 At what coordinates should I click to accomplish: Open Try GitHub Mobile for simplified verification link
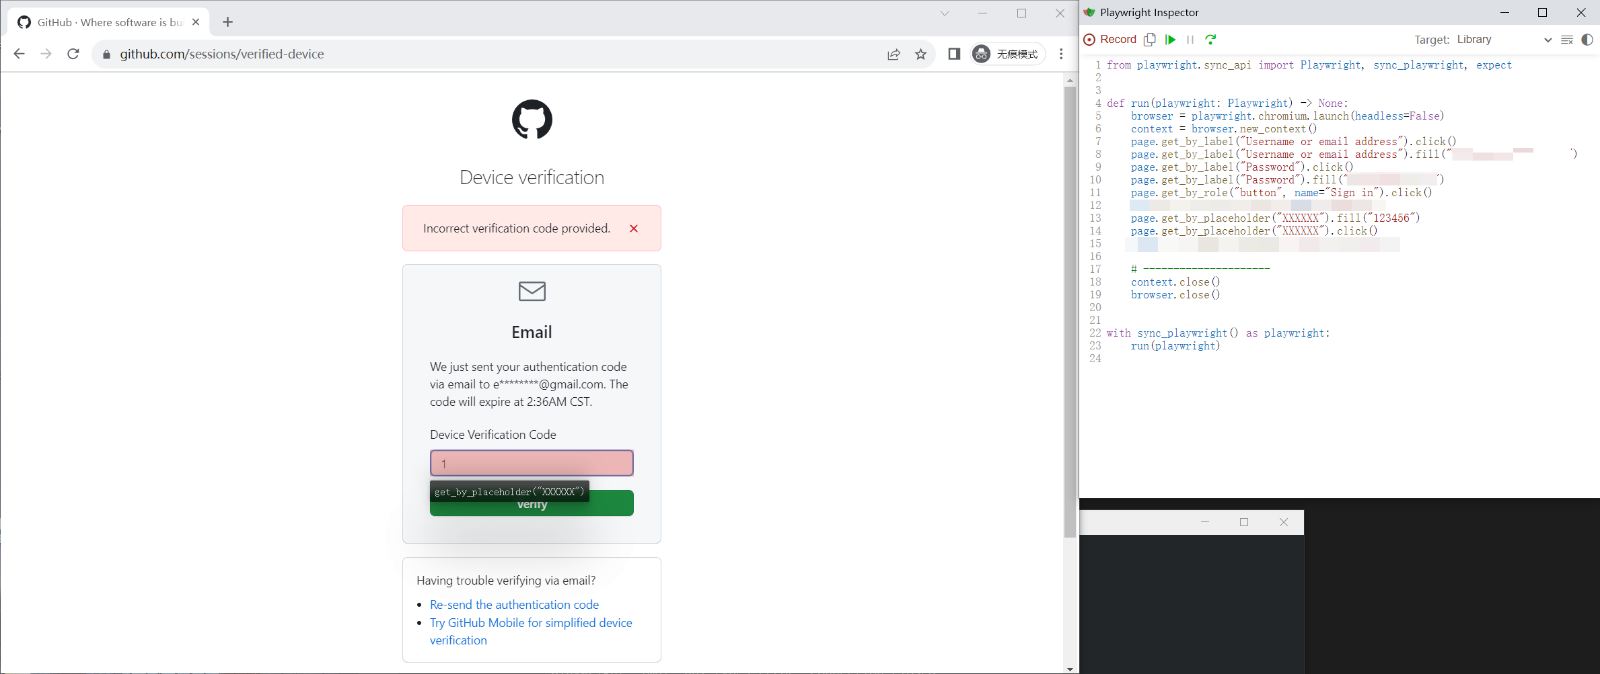(531, 632)
